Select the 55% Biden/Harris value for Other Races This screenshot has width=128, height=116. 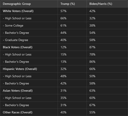(92, 112)
